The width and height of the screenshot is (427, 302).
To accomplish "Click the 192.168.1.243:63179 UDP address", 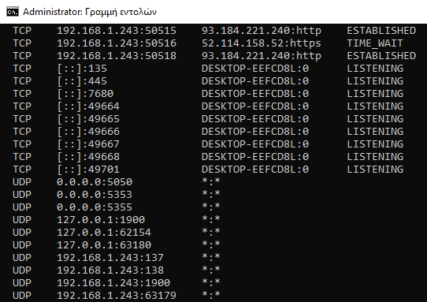I will pyautogui.click(x=117, y=296).
